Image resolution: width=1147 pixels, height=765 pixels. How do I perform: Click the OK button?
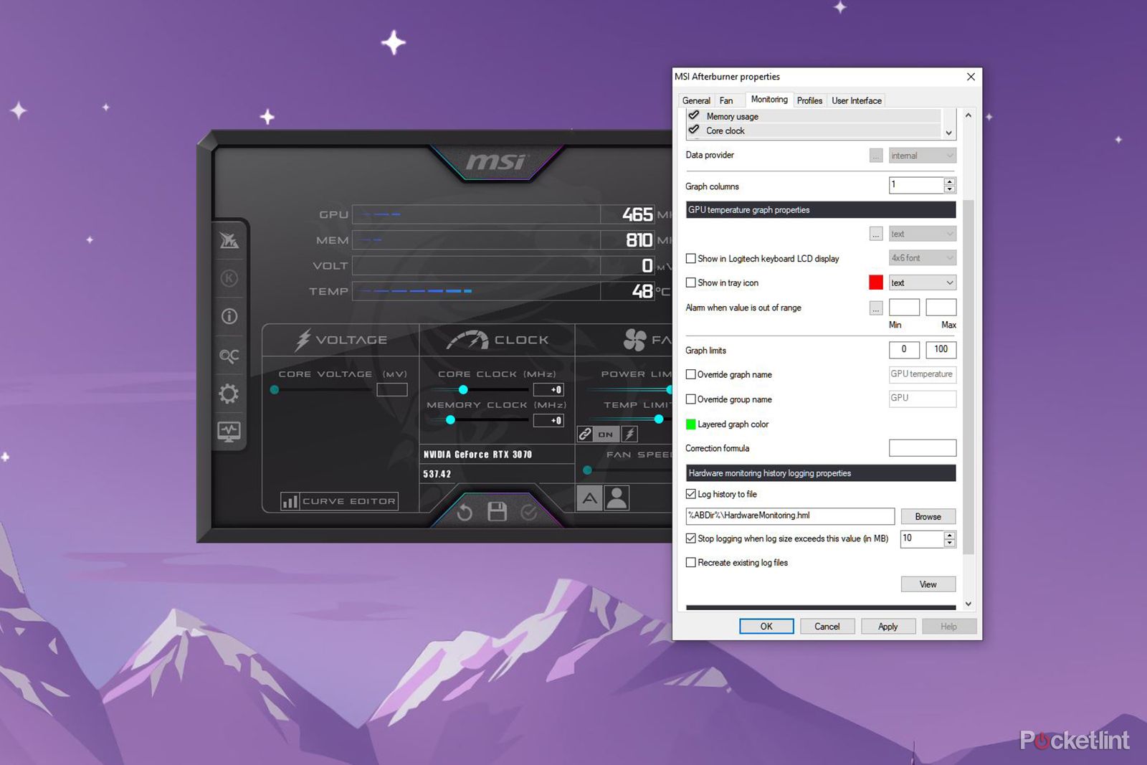(766, 626)
